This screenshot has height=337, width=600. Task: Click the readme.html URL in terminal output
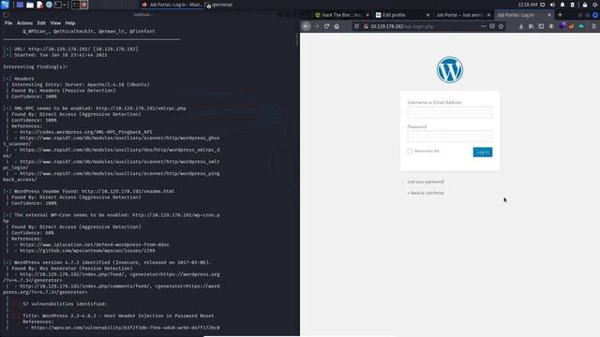(127, 191)
